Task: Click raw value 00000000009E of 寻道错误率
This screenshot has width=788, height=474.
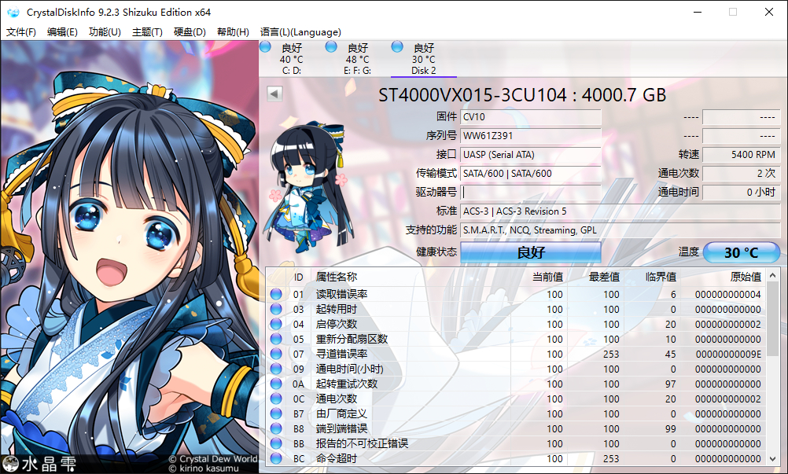Action: pyautogui.click(x=728, y=355)
